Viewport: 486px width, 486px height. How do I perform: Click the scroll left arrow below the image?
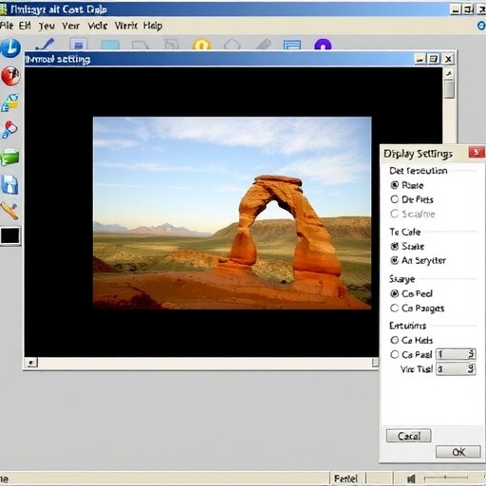point(31,363)
